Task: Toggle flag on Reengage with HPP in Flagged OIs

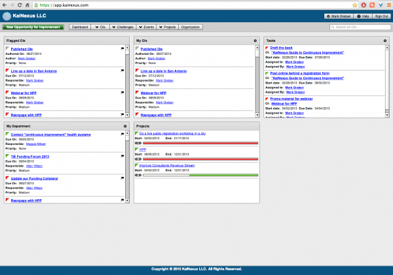Action: 122,114
